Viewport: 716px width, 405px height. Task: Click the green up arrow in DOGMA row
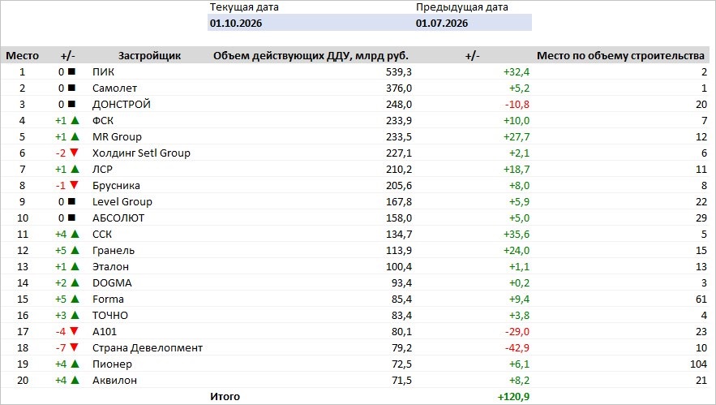click(x=75, y=282)
